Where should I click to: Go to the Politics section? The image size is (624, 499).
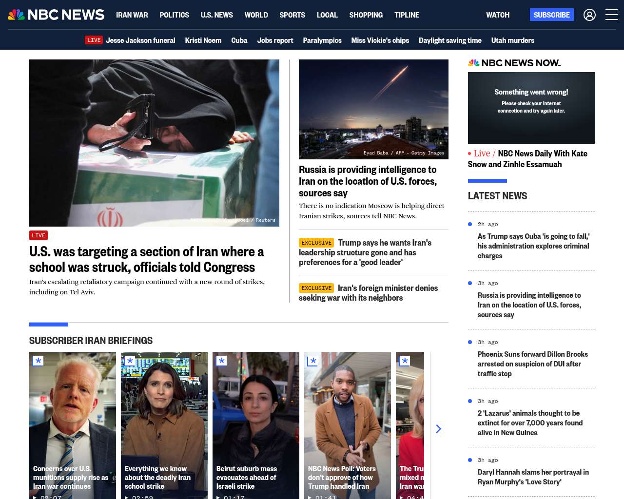click(x=175, y=15)
